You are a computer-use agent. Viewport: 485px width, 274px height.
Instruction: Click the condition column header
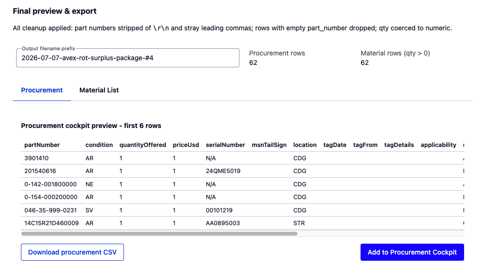(x=99, y=145)
